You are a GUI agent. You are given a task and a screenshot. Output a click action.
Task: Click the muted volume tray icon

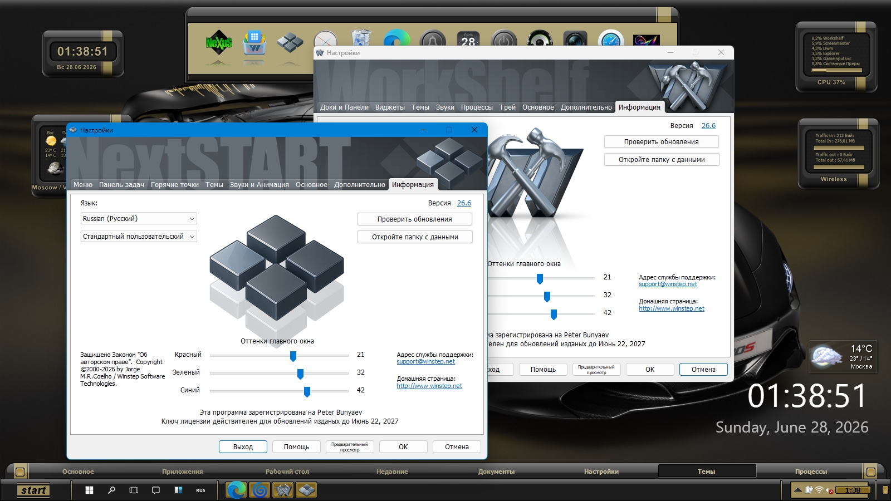click(830, 490)
